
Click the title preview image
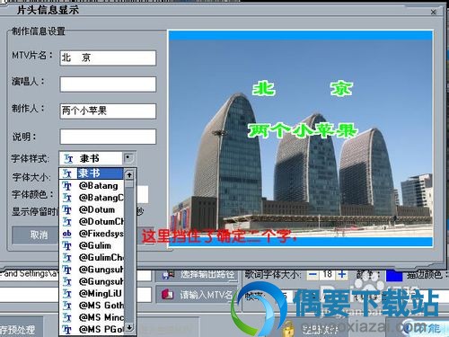[301, 138]
